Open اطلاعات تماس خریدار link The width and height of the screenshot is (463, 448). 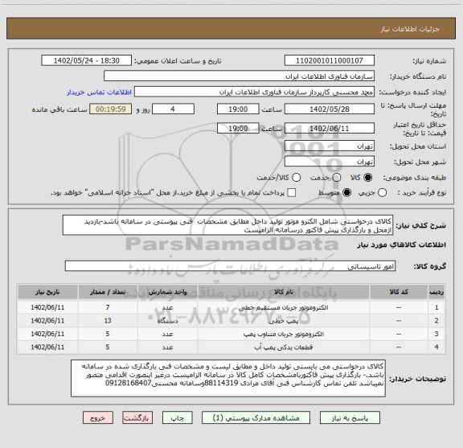99,92
